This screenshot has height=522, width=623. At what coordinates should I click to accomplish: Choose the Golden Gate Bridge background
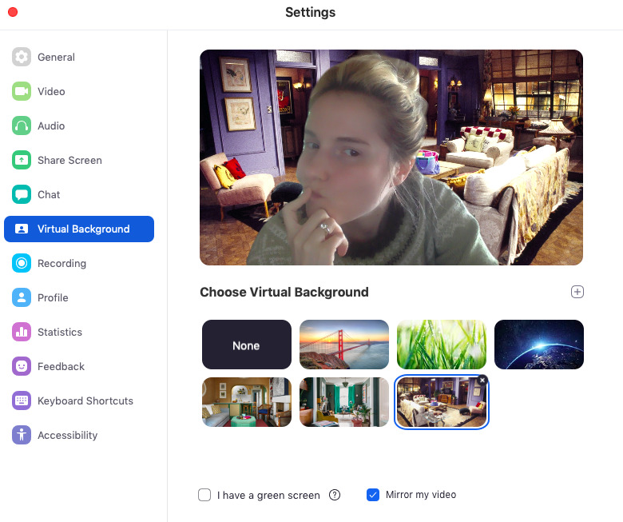click(x=344, y=345)
